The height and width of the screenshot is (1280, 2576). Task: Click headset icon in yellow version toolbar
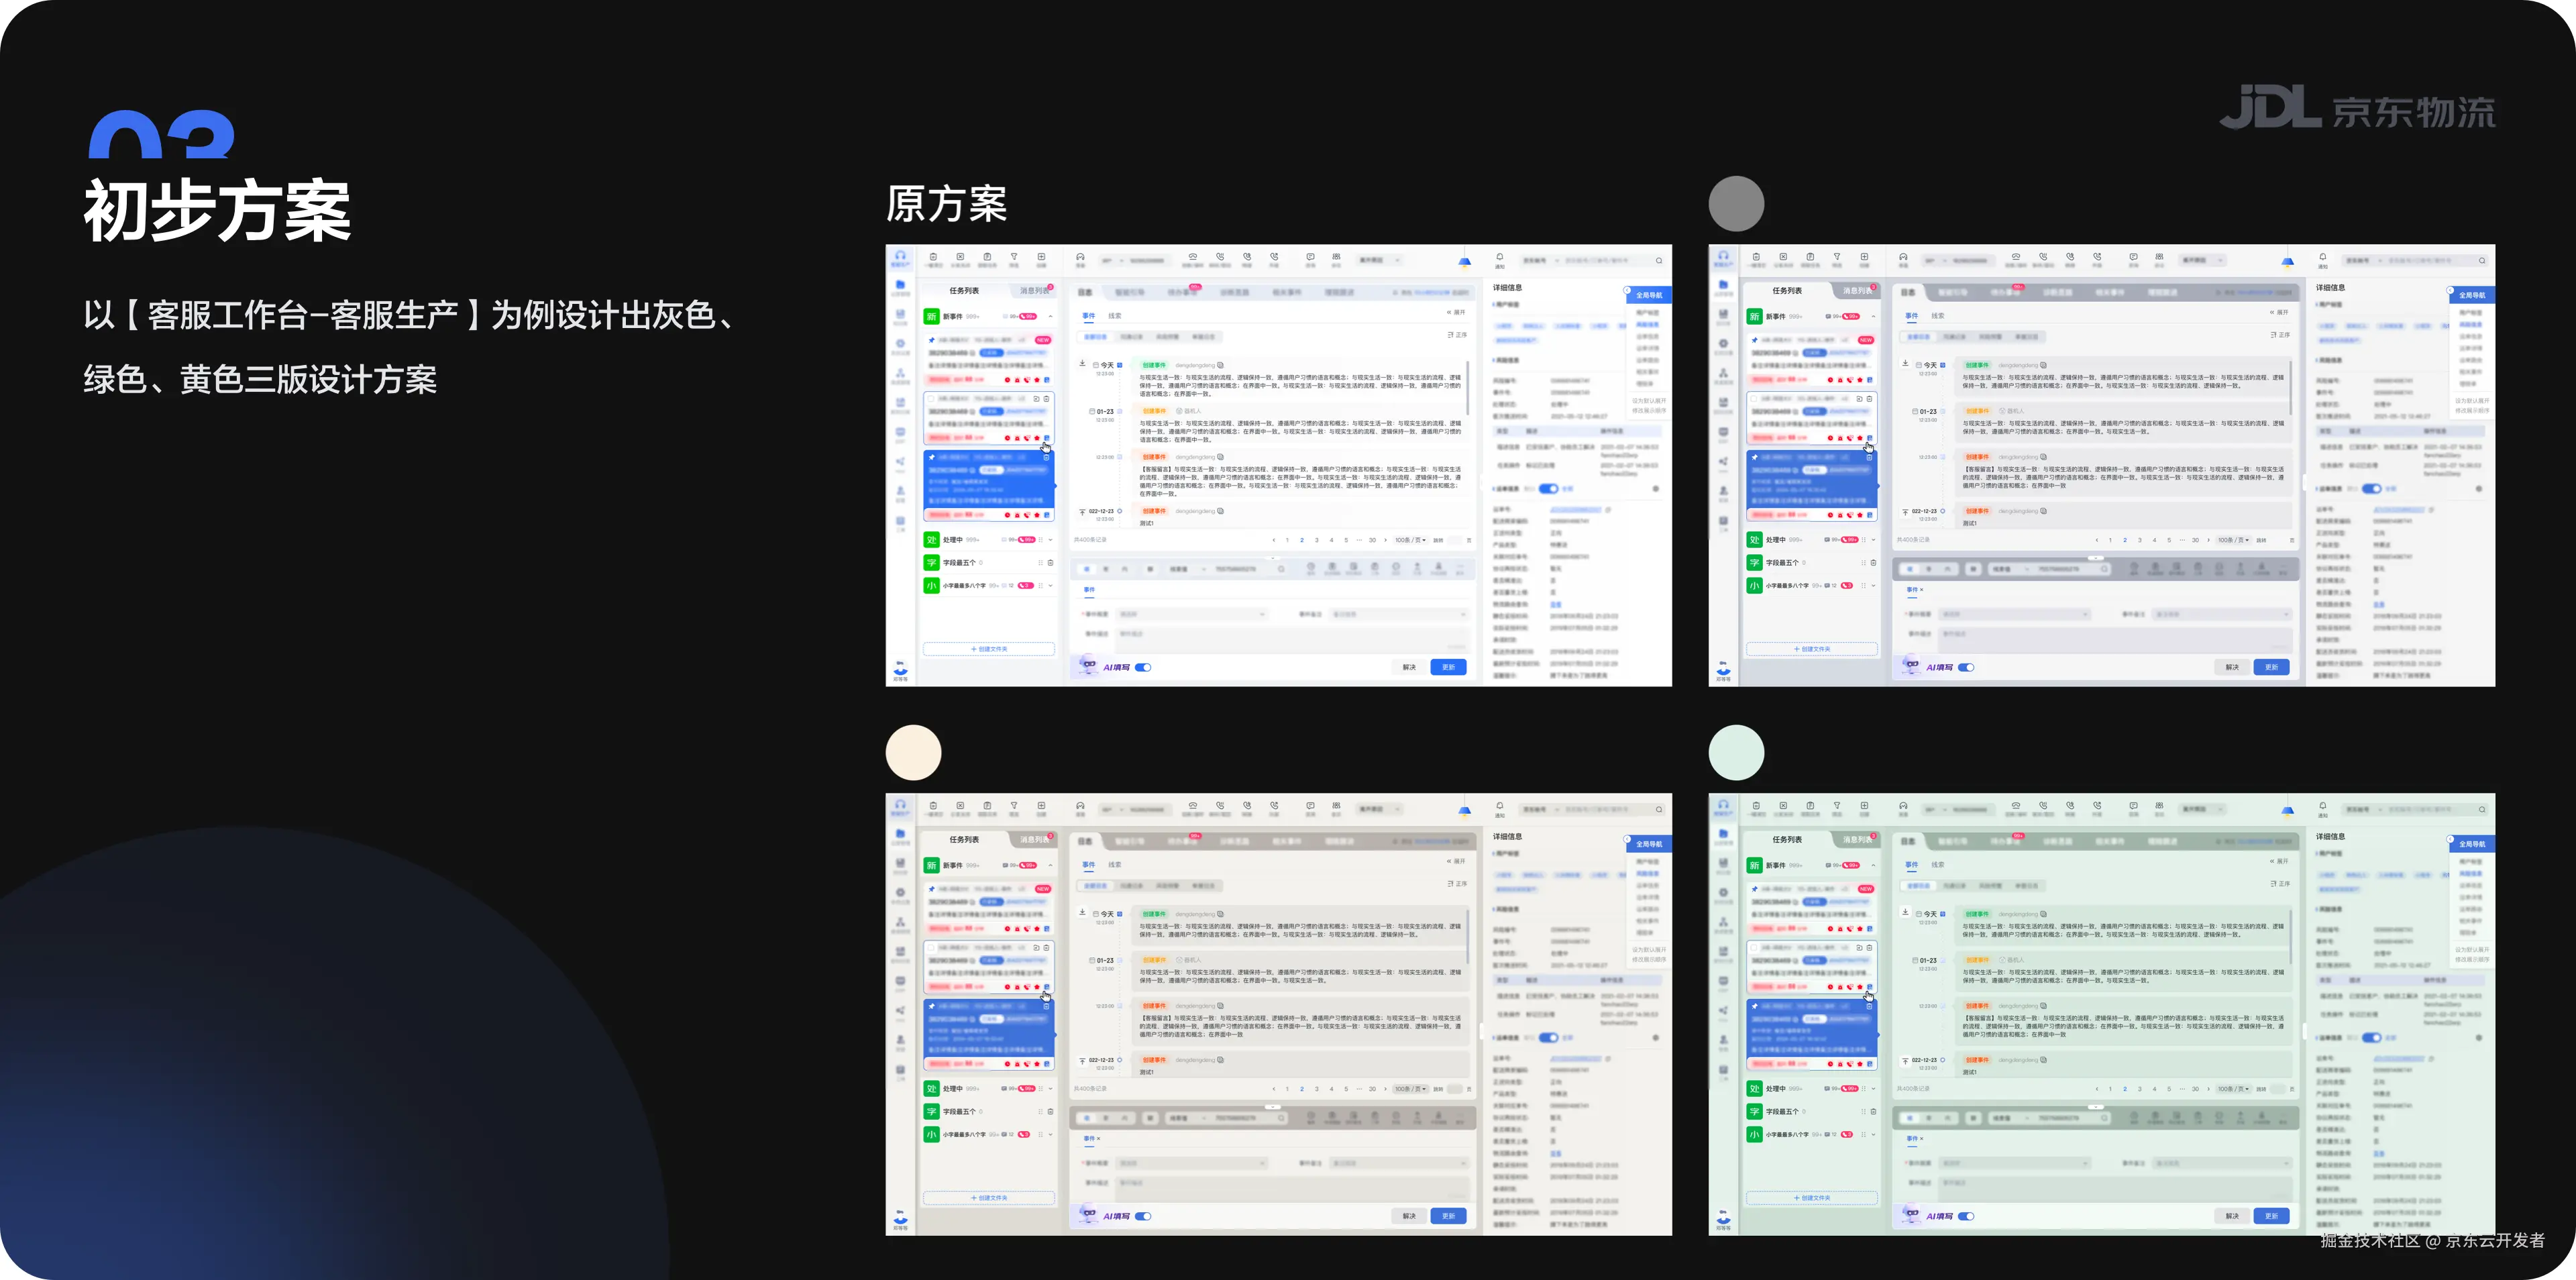pyautogui.click(x=1080, y=806)
